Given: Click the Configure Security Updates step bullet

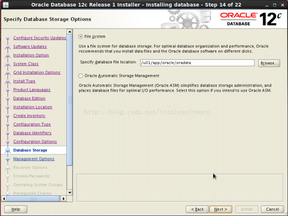Looking at the screenshot, I should coord(8,38).
